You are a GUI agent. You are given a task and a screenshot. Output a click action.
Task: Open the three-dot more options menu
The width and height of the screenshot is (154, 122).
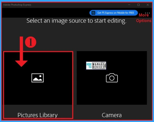point(147,13)
